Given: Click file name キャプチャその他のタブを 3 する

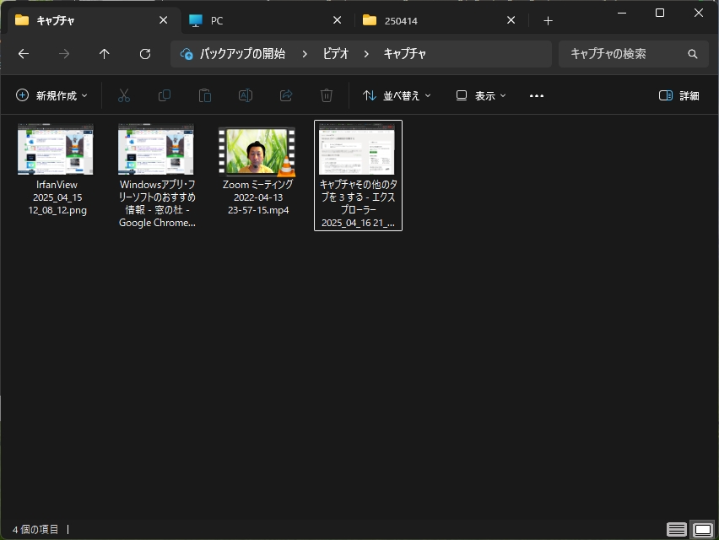Looking at the screenshot, I should click(x=358, y=203).
